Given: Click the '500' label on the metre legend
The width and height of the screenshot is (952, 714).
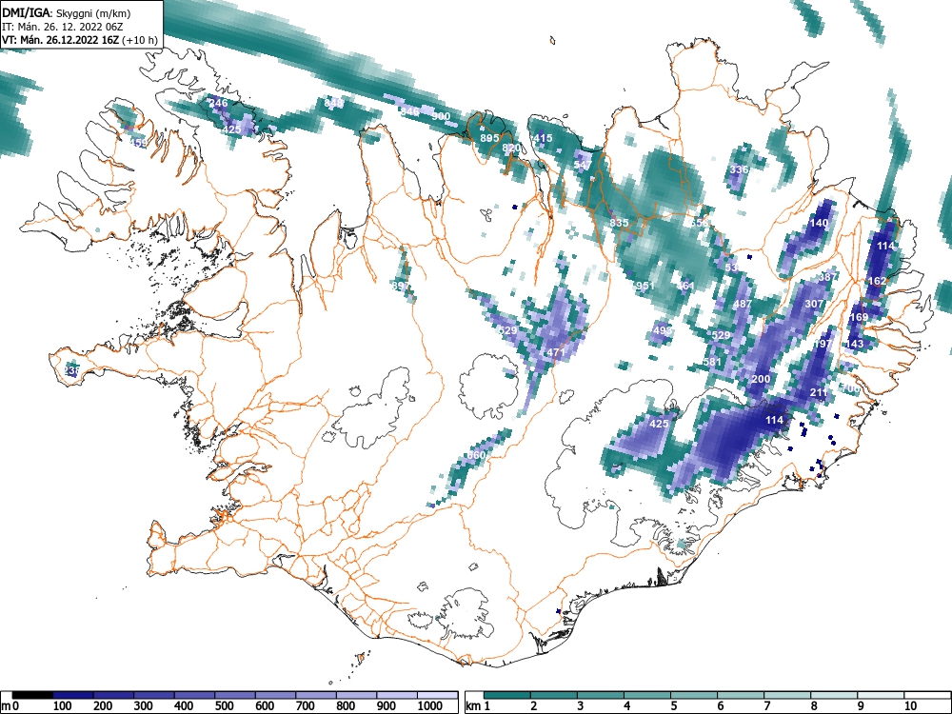Looking at the screenshot, I should click(x=226, y=706).
